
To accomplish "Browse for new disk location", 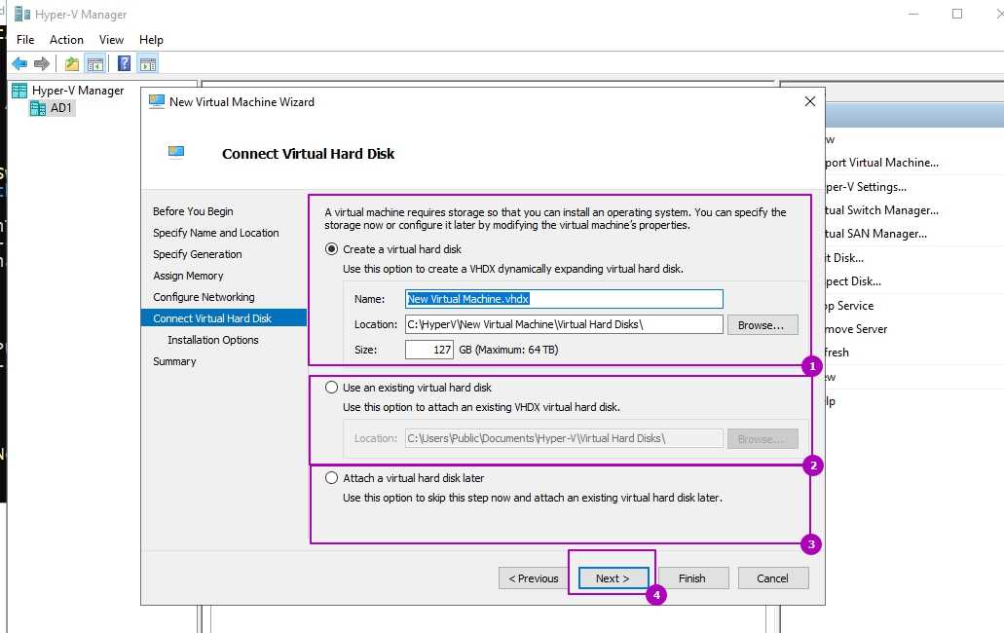I will [762, 324].
